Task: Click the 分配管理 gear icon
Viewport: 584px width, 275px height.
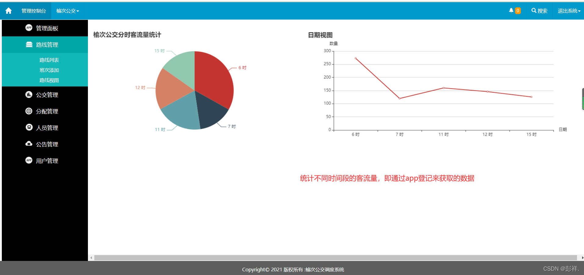Action: coord(29,111)
